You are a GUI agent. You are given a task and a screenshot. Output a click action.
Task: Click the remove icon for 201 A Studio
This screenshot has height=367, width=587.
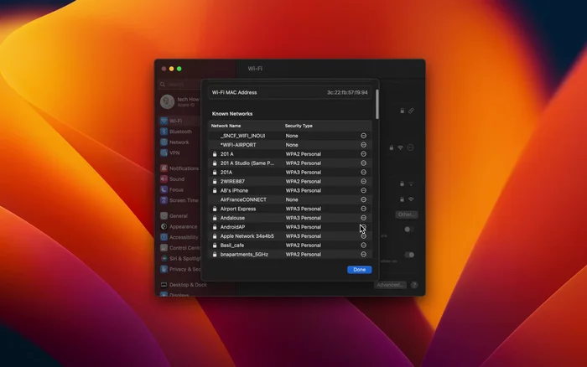(363, 163)
